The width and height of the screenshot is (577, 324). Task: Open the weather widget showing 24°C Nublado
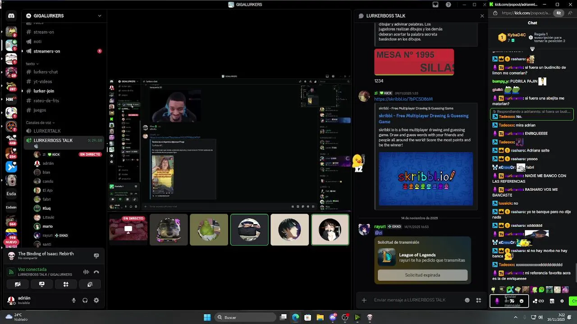(x=16, y=317)
